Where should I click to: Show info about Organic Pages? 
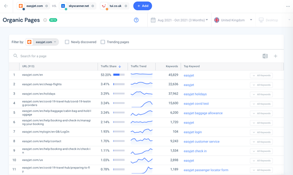[45, 20]
